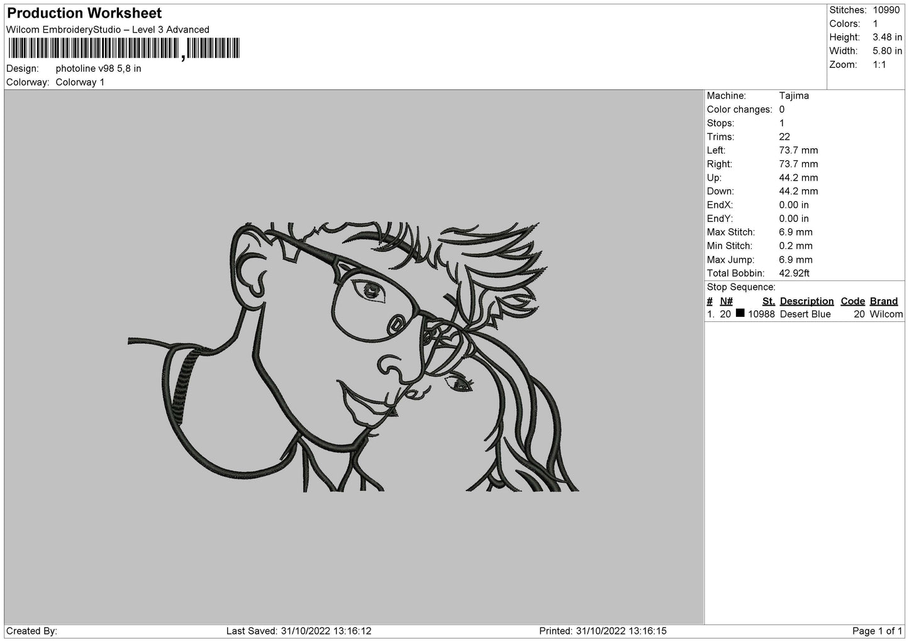Click the embroidered line-art design preview
The height and width of the screenshot is (642, 909).
(354, 357)
